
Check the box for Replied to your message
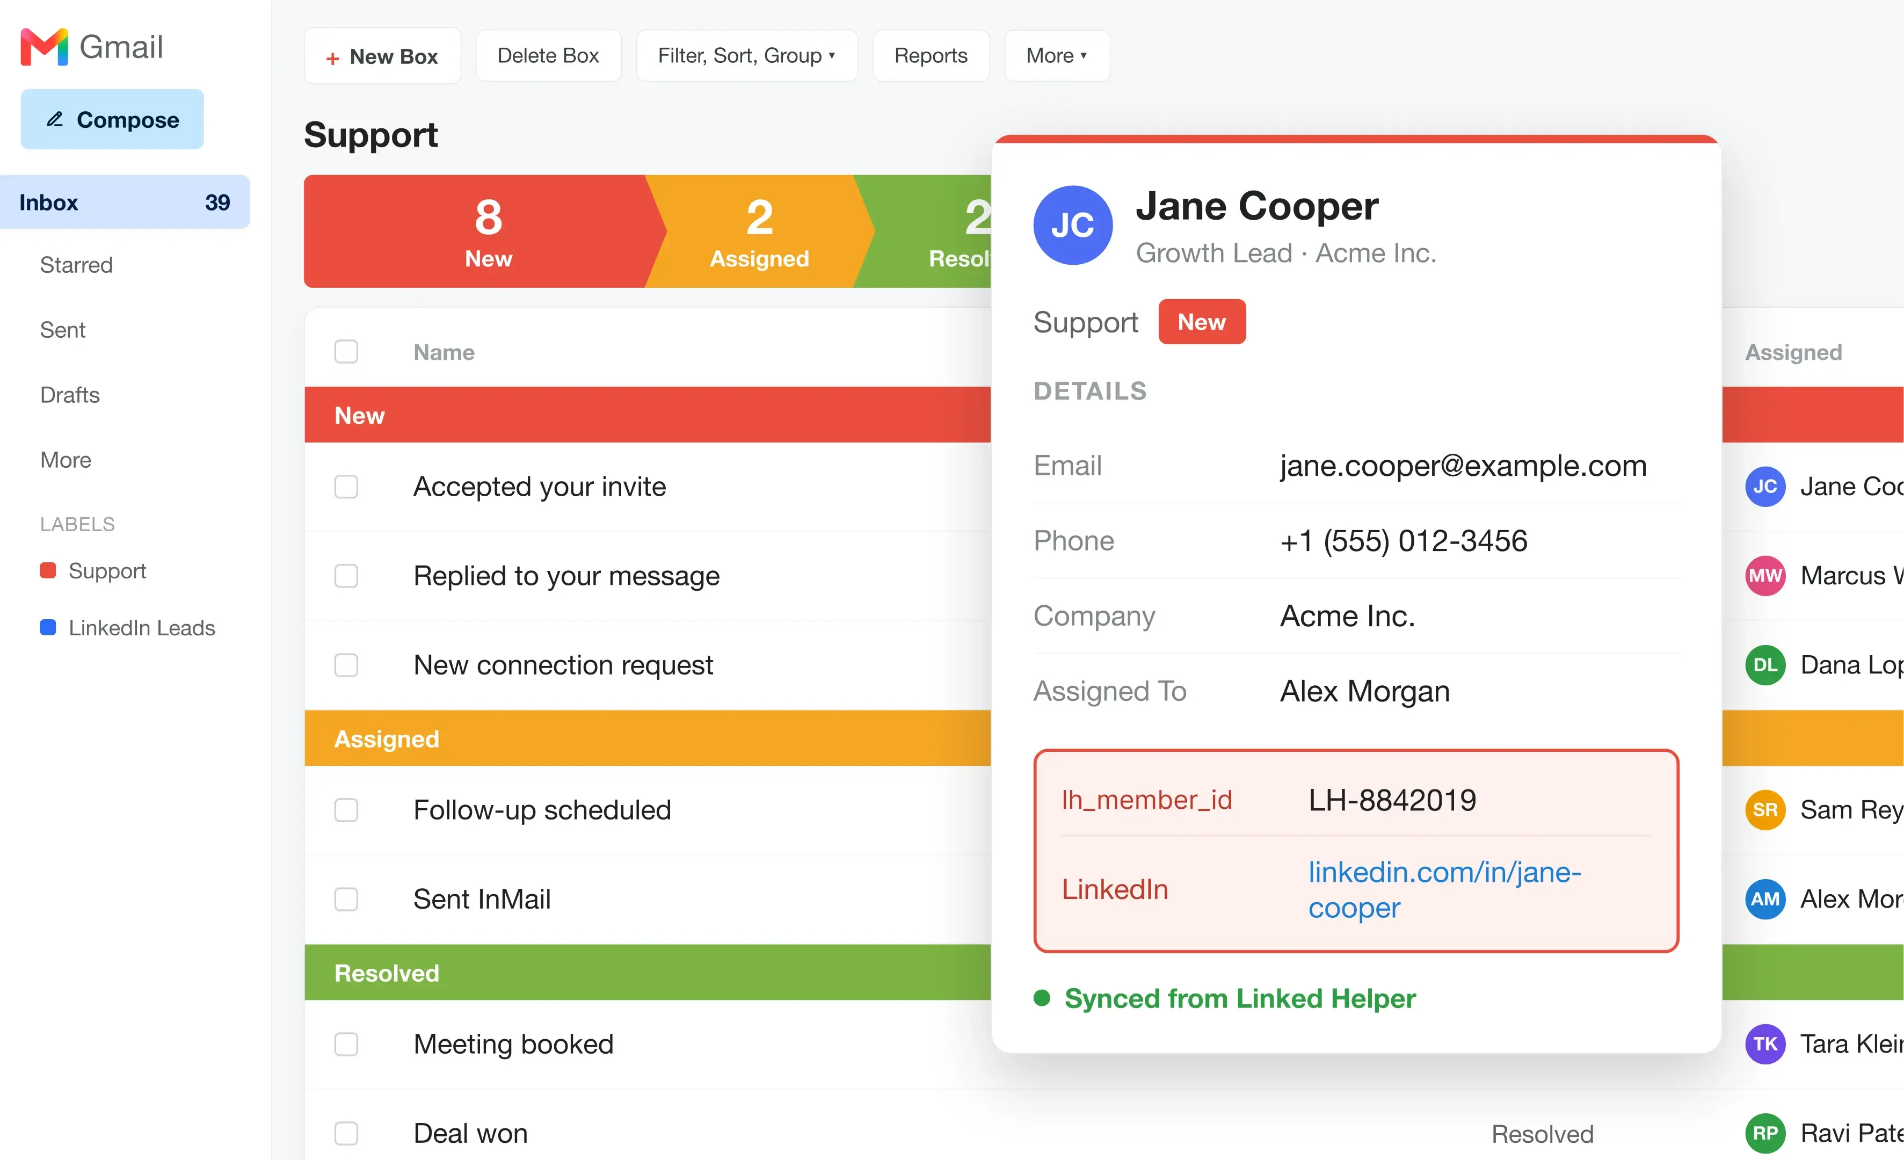(x=346, y=576)
